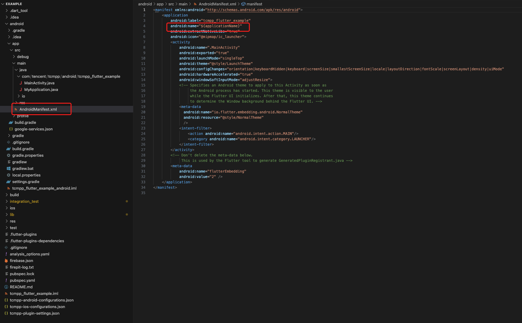
Task: Open MainActivity.java file
Action: (x=39, y=83)
